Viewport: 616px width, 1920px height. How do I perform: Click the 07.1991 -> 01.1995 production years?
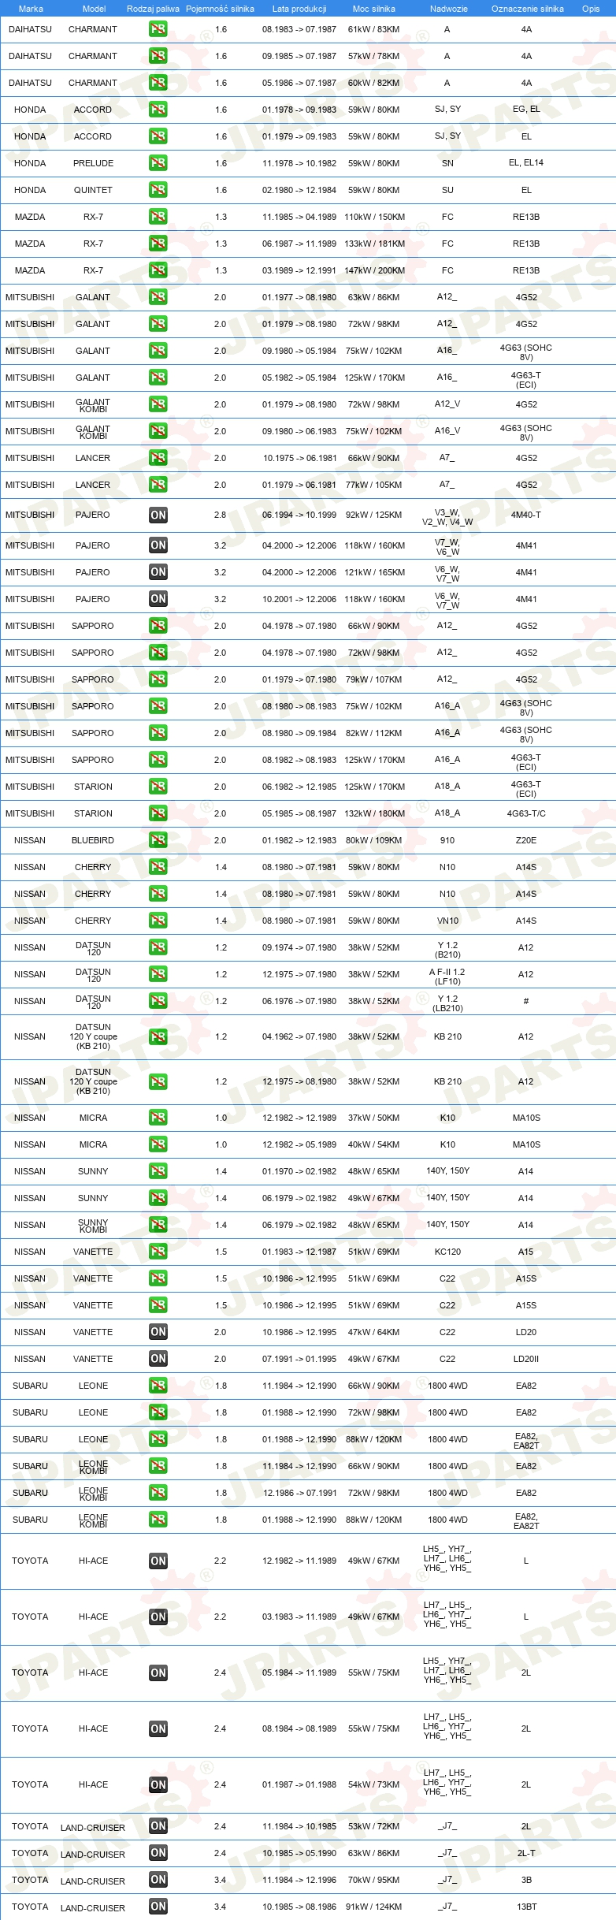pos(299,1359)
